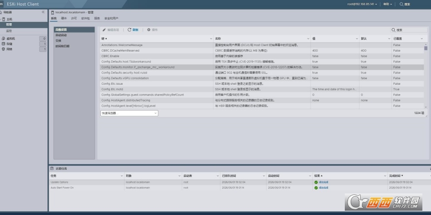Switch to the 硬件 tab

64,18
